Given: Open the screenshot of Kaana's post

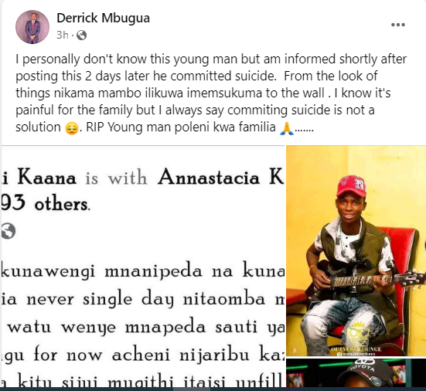Looking at the screenshot, I should click(143, 267).
